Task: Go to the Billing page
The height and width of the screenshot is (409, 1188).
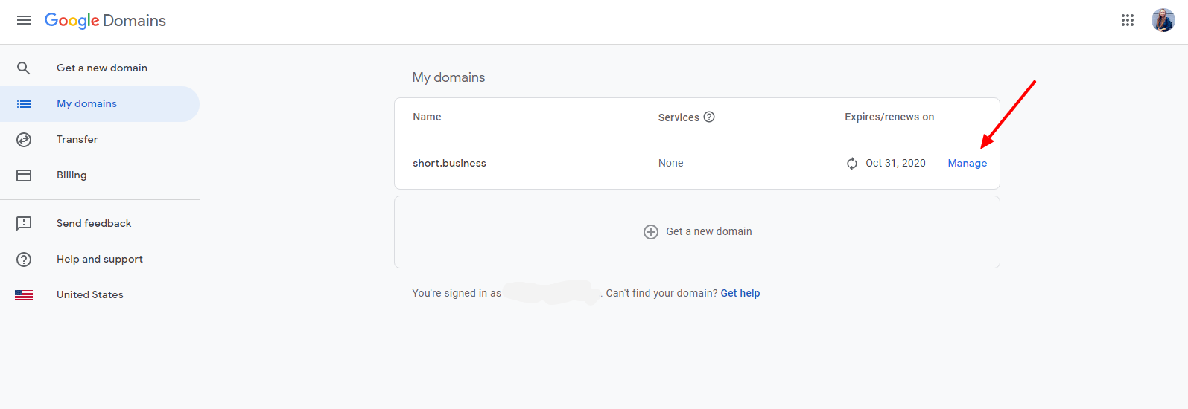Action: [100, 175]
